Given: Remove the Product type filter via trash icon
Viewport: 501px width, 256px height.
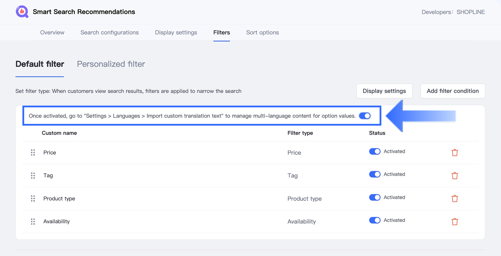Looking at the screenshot, I should pos(455,198).
